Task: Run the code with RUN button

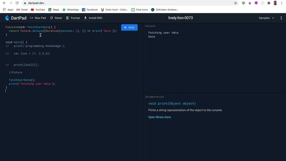Action: tap(129, 27)
